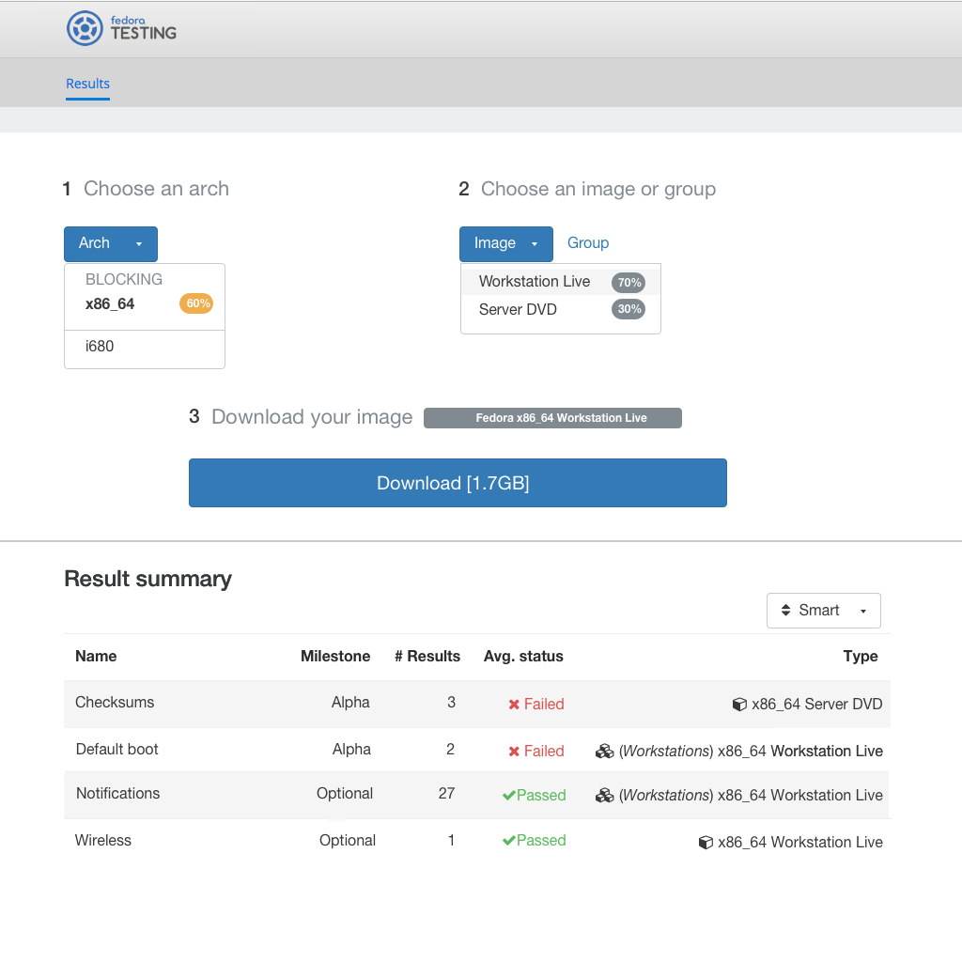Click the sort arrows icon on Smart button
Image resolution: width=962 pixels, height=962 pixels.
(785, 610)
